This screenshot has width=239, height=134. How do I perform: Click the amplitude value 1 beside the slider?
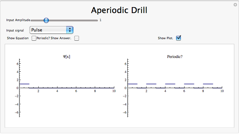click(x=100, y=20)
